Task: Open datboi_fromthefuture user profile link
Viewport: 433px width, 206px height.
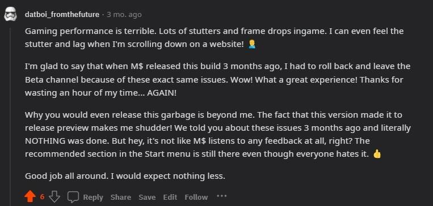Action: click(x=62, y=15)
